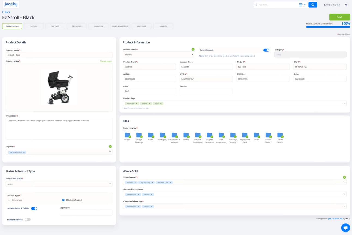Add a new sales channel plus icon
Screen dimensions: 352x235
pos(344,177)
